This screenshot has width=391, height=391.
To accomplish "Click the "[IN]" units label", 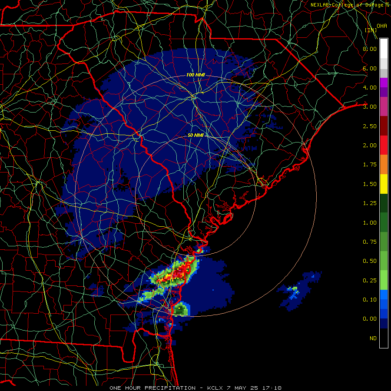I will pos(371,30).
